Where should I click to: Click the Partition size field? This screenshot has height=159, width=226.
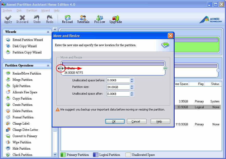pos(118,87)
